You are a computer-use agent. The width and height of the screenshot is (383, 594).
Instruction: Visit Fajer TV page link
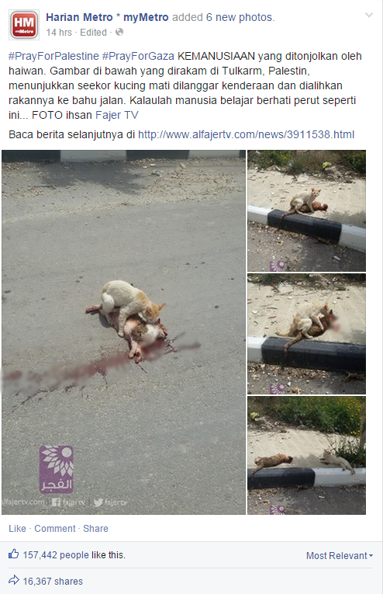[117, 115]
